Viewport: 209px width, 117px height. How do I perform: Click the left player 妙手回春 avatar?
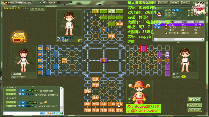click(x=24, y=60)
